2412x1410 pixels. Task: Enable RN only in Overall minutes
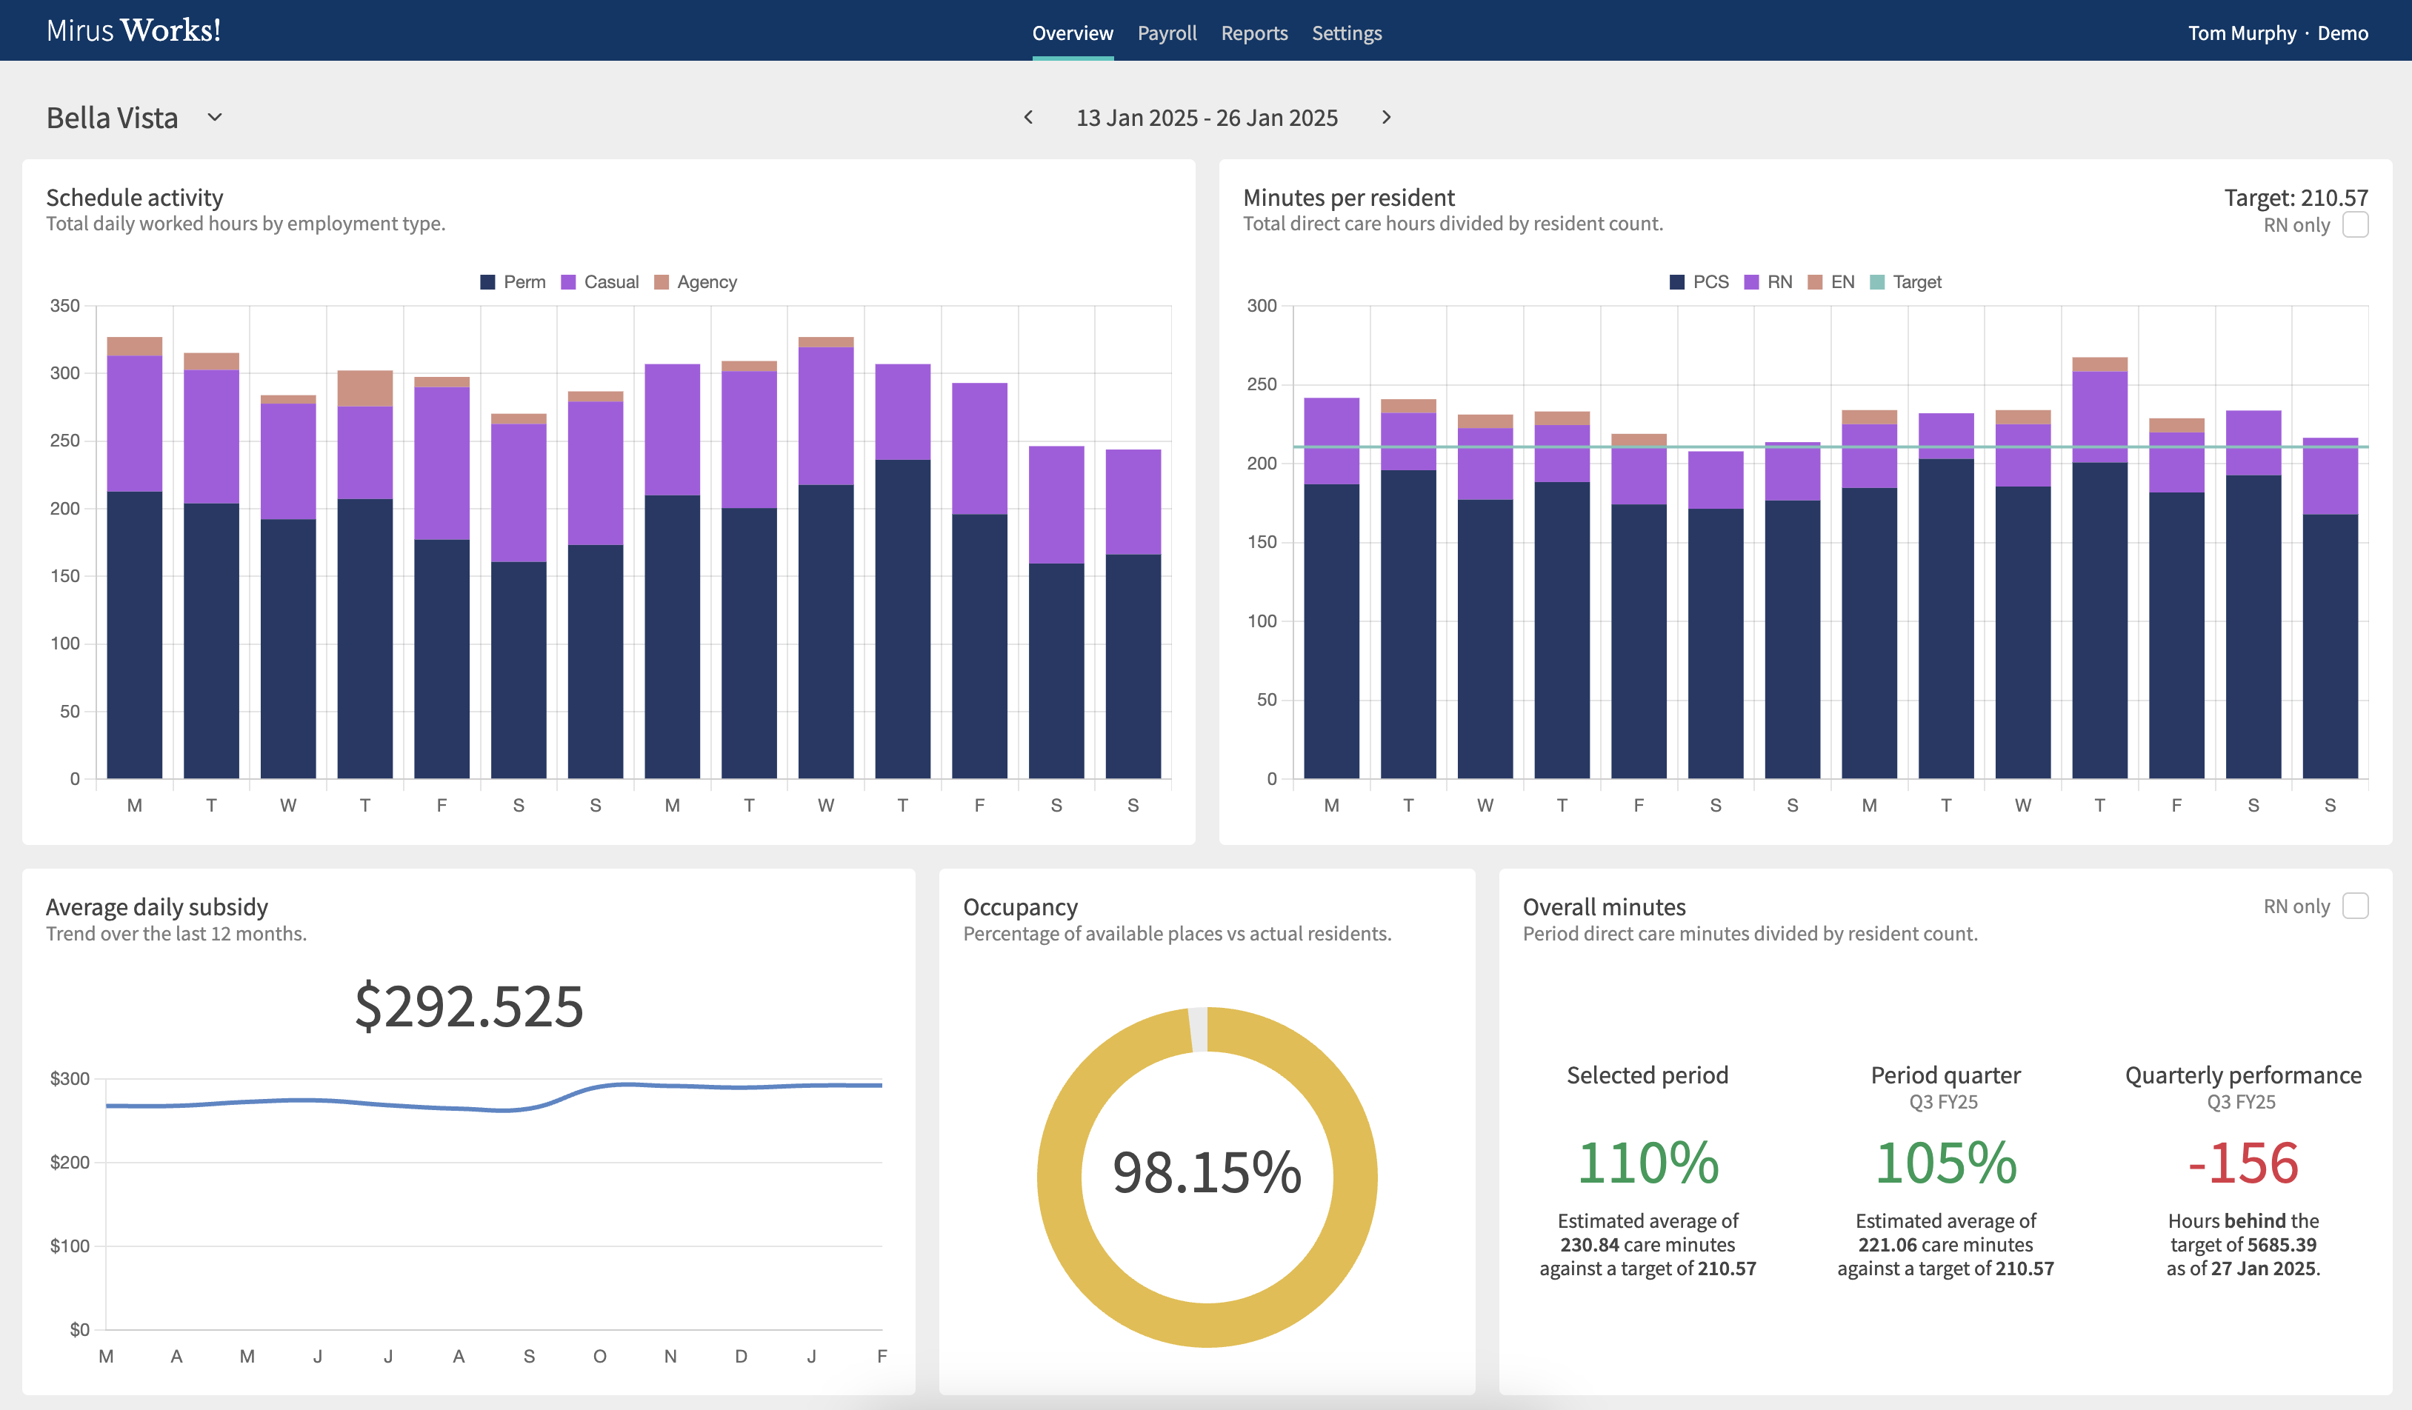click(2356, 906)
